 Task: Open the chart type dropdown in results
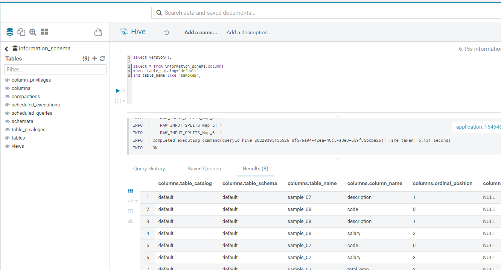click(x=136, y=201)
